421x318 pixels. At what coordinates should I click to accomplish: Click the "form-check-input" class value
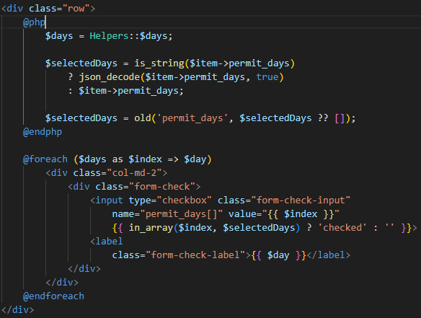(301, 200)
